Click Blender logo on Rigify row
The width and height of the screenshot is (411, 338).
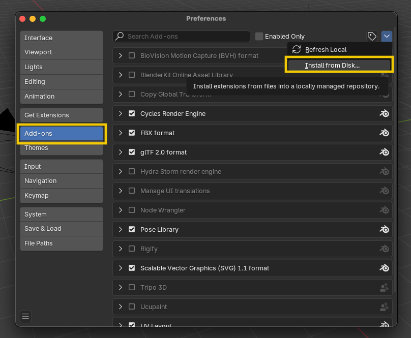(x=384, y=249)
